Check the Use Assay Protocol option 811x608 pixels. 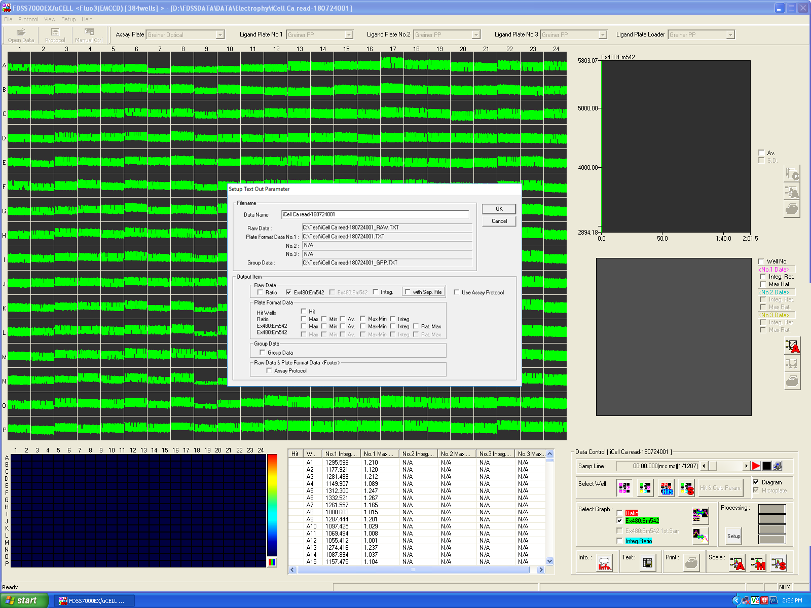[x=456, y=292]
